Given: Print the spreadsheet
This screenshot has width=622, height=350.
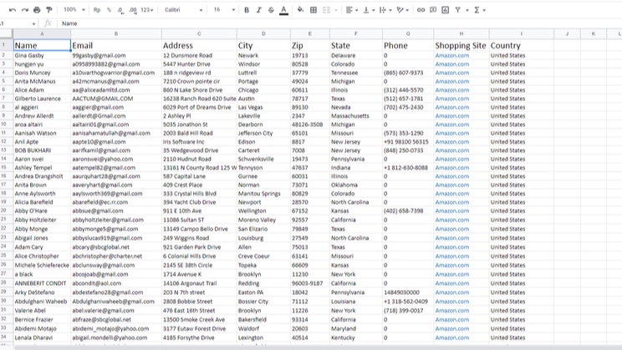Looking at the screenshot, I should pos(37,10).
